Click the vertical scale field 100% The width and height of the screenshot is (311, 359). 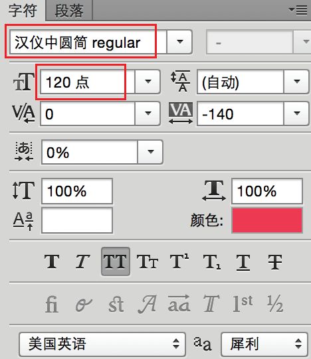click(x=77, y=191)
